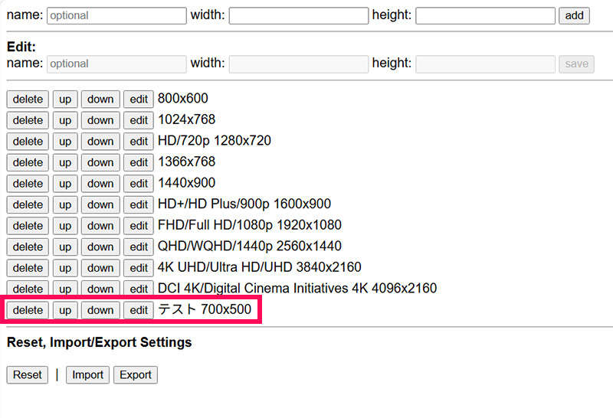Click the Edit section height field
The image size is (613, 418).
point(485,64)
